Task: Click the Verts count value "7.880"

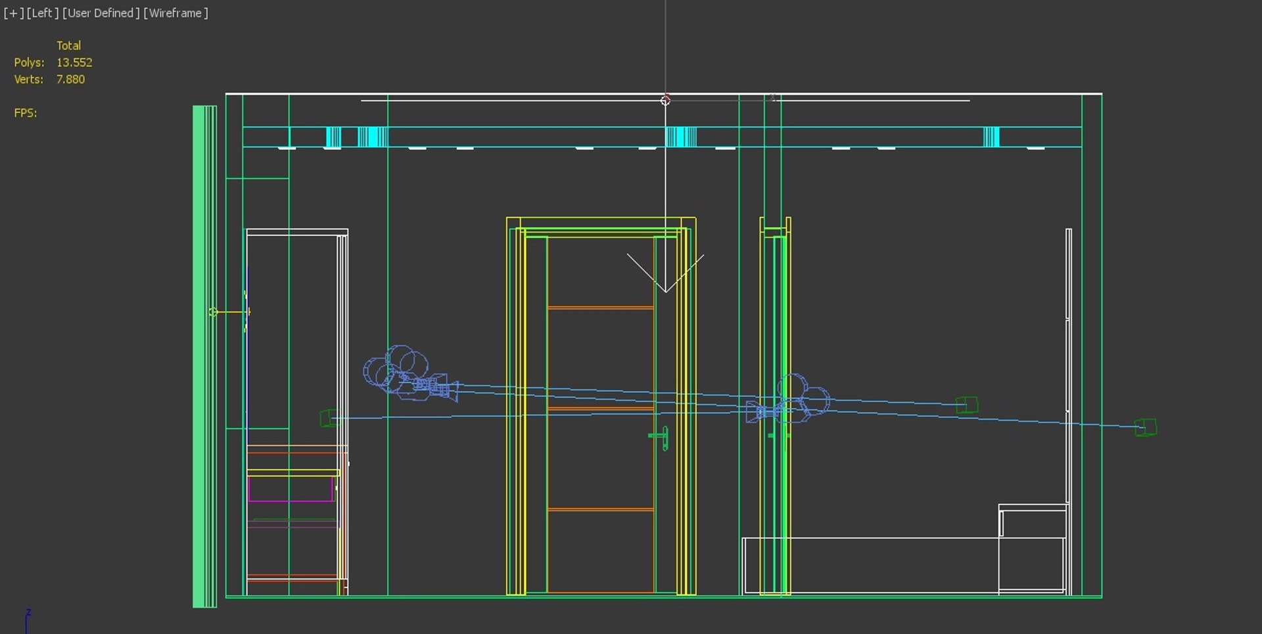Action: [70, 79]
